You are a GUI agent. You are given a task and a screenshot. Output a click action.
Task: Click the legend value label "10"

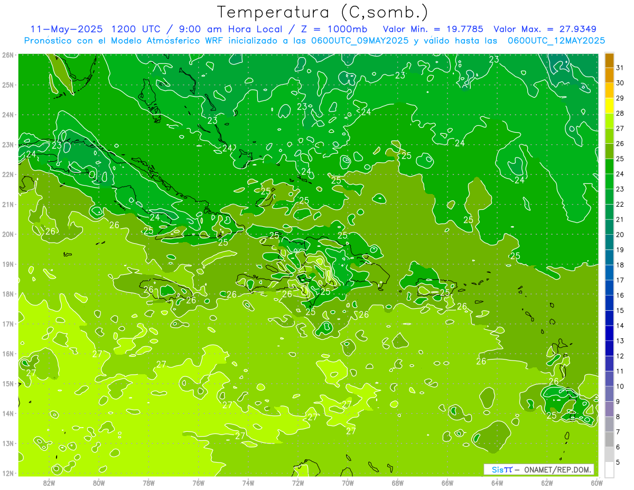tap(620, 386)
